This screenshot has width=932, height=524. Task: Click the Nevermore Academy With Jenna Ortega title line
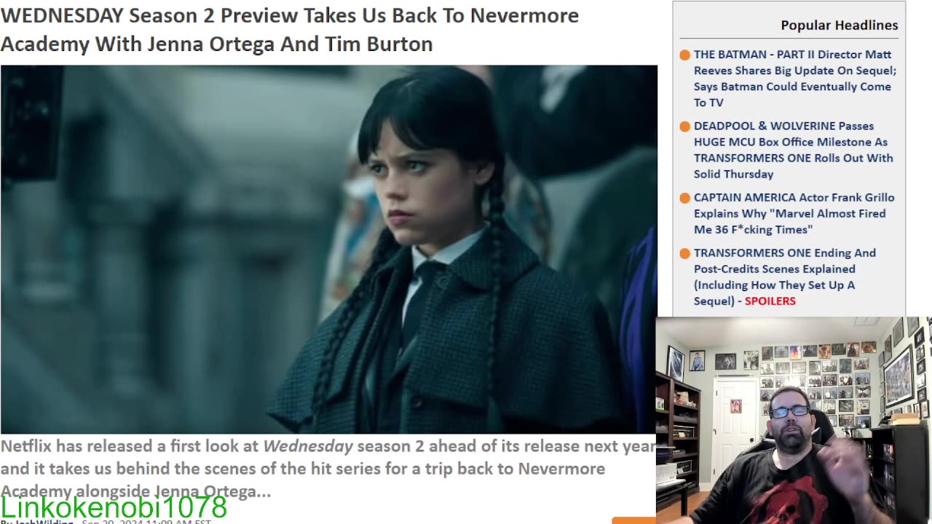216,44
